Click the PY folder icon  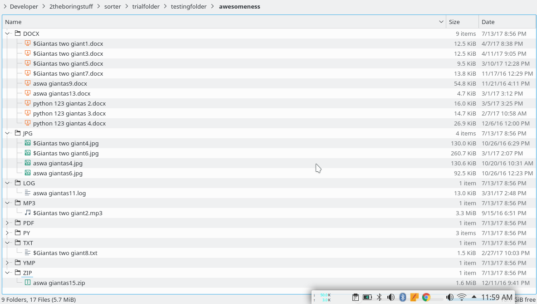pyautogui.click(x=18, y=232)
